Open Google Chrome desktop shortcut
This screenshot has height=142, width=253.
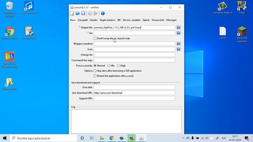(x=9, y=33)
